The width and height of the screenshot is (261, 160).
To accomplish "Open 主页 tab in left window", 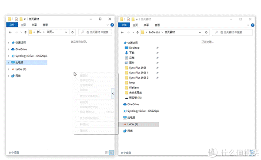I will [x=23, y=25].
